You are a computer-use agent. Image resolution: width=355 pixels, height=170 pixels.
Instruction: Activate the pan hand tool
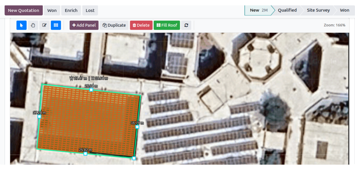[33, 25]
